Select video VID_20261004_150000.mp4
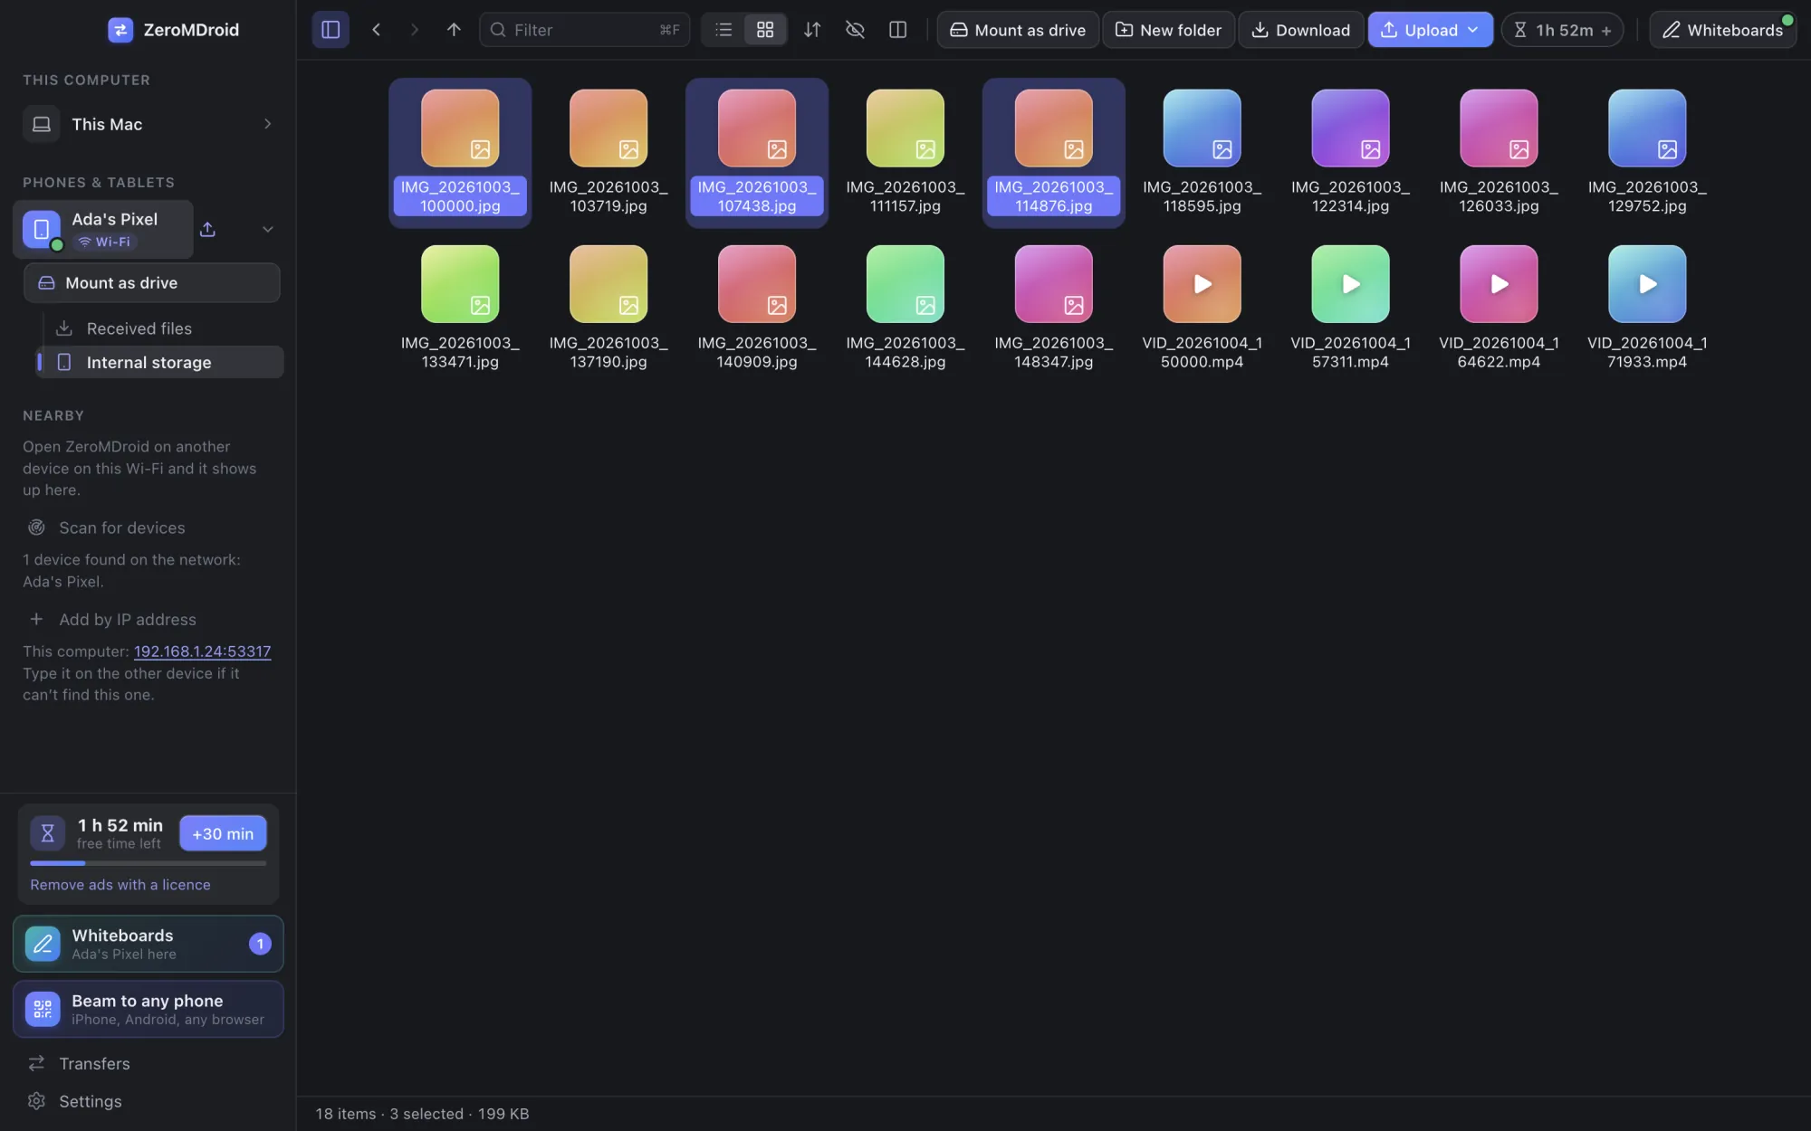The width and height of the screenshot is (1811, 1131). 1202,284
